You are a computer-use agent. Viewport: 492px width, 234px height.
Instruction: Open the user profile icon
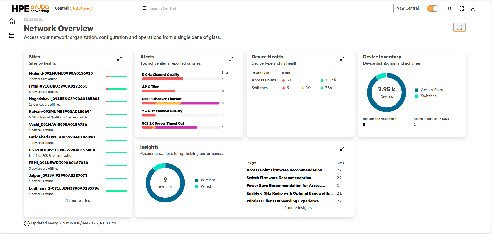coord(473,8)
